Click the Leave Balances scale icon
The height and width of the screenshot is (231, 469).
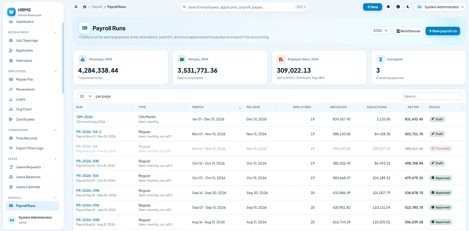[11, 177]
